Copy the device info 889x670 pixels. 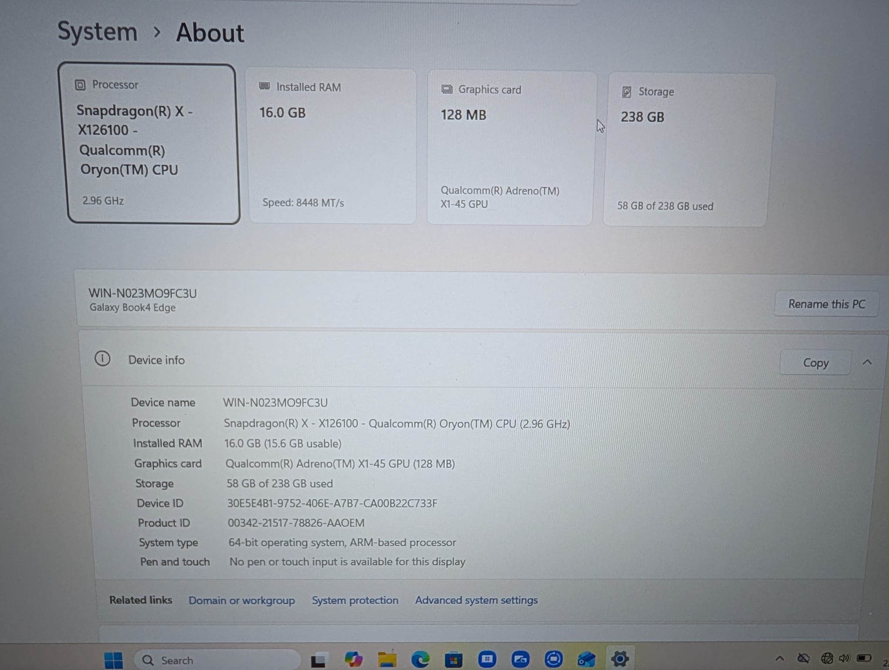[815, 362]
